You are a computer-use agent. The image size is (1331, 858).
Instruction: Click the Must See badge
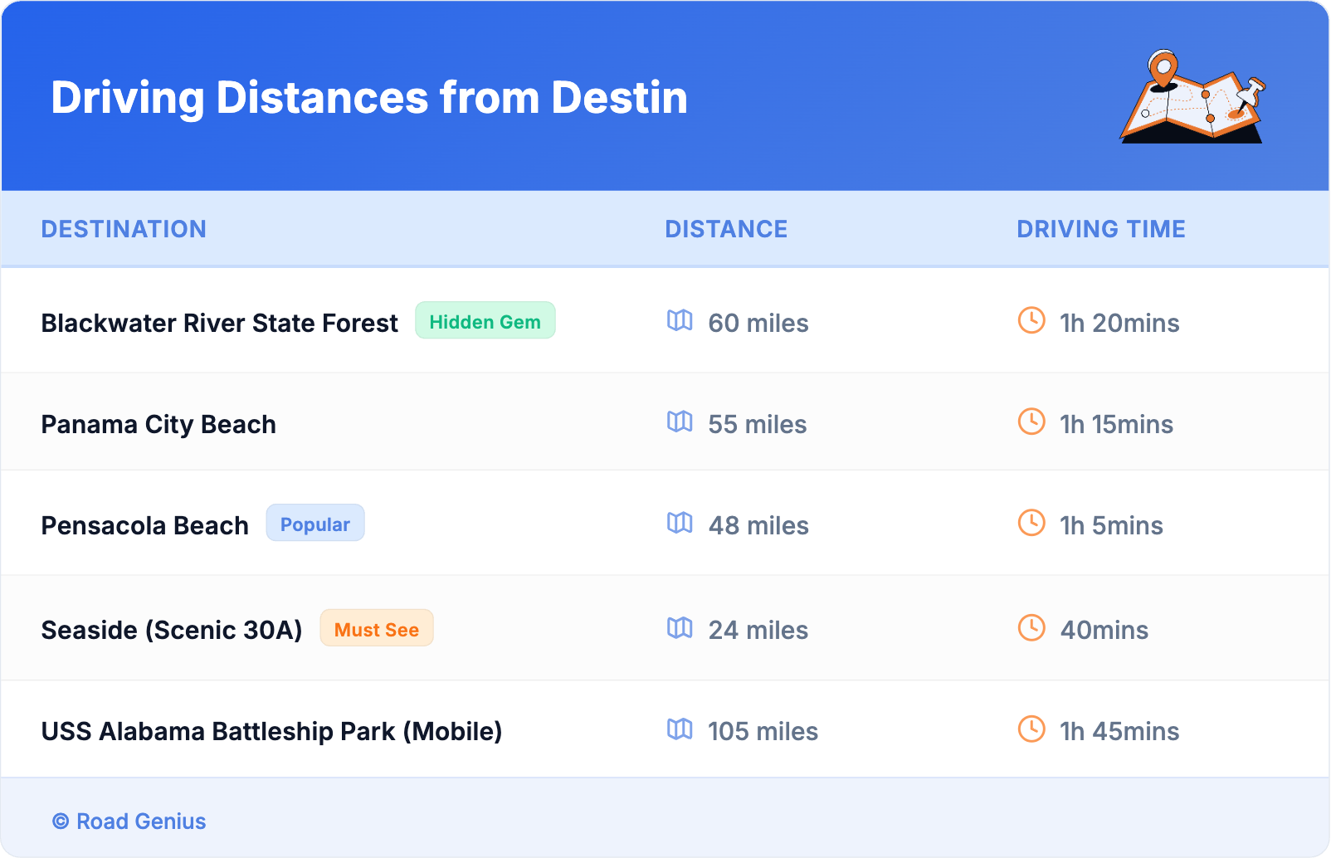coord(376,629)
